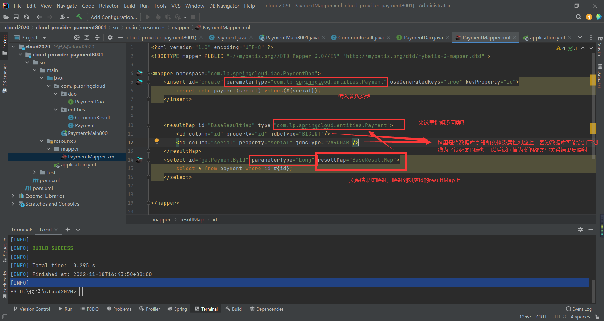Viewport: 604px width, 321px height.
Task: Click the 4 warnings indicator
Action: [561, 48]
